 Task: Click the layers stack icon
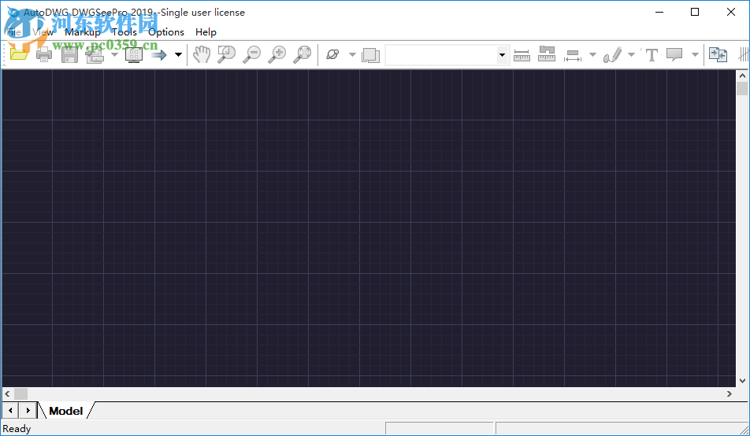371,55
